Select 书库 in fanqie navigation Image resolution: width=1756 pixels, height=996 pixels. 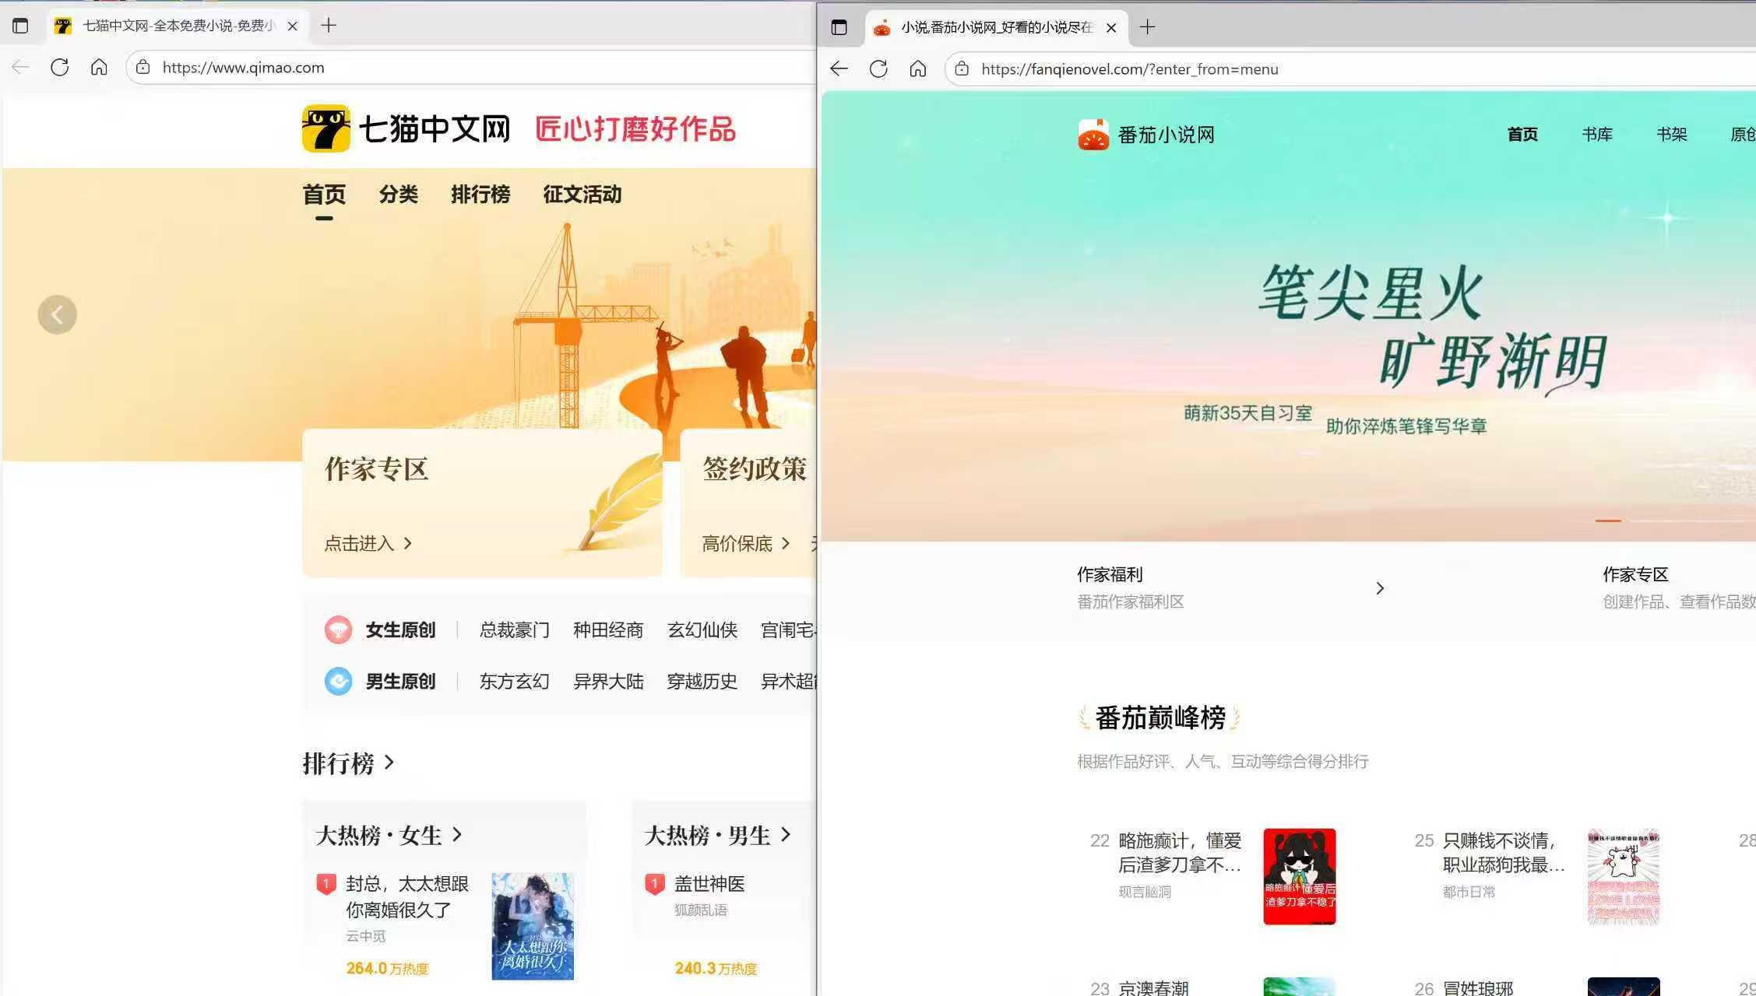coord(1596,133)
